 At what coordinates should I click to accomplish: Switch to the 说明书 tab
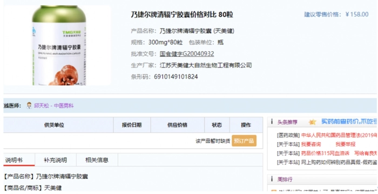pos(14,160)
